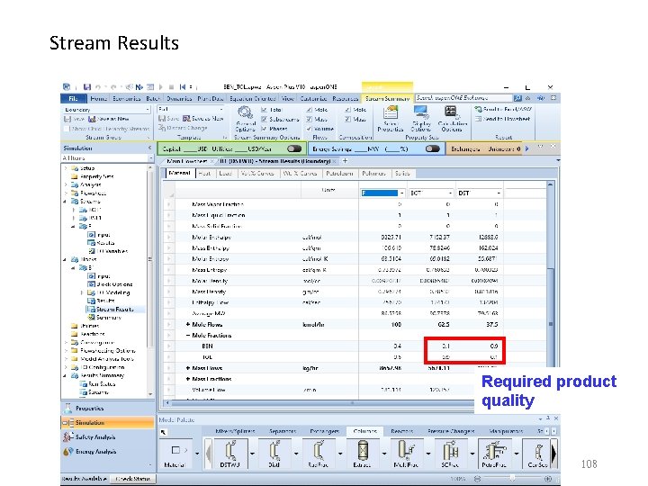Click the Save as New icon in Stream Group
The image size is (648, 486).
(92, 119)
